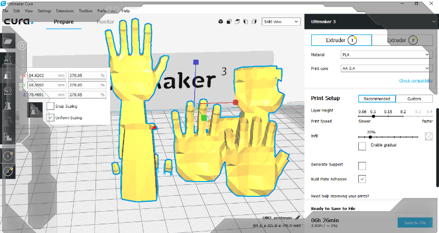Open the File menu
Screen dimensions: 439x233
tap(5, 11)
